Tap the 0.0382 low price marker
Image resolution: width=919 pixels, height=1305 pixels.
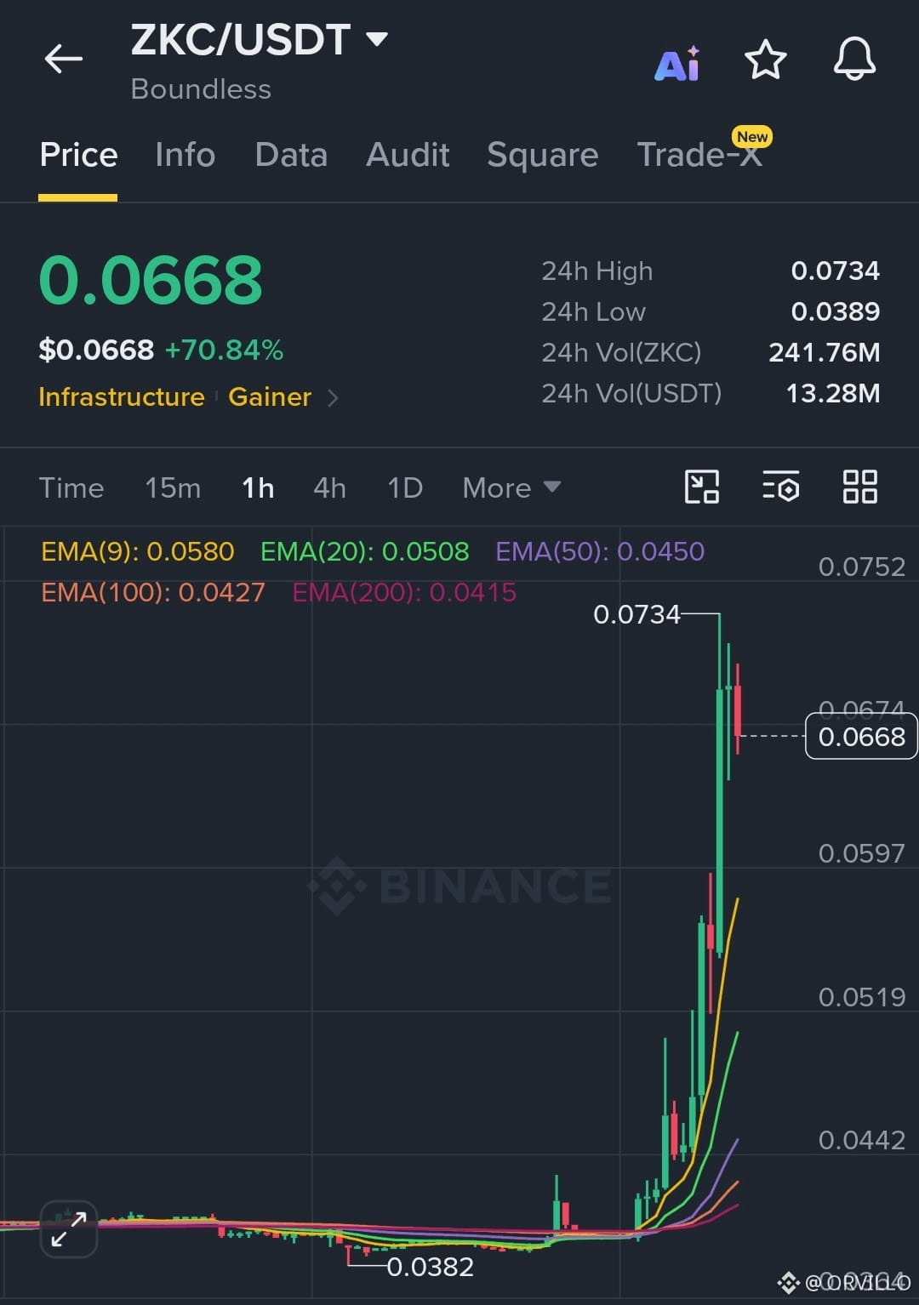point(430,1267)
